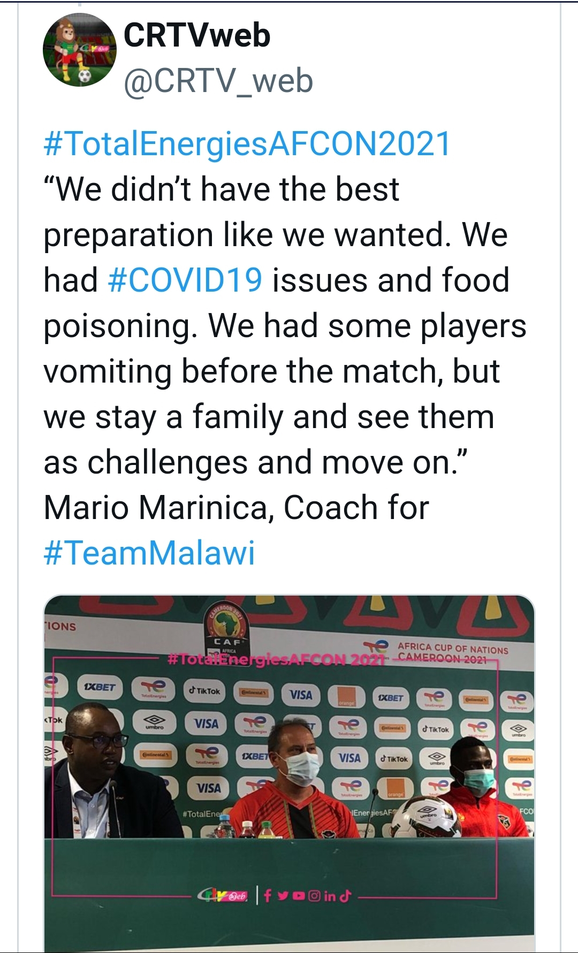Click the Twitter bird icon in the photo
Image resolution: width=578 pixels, height=953 pixels.
283,895
